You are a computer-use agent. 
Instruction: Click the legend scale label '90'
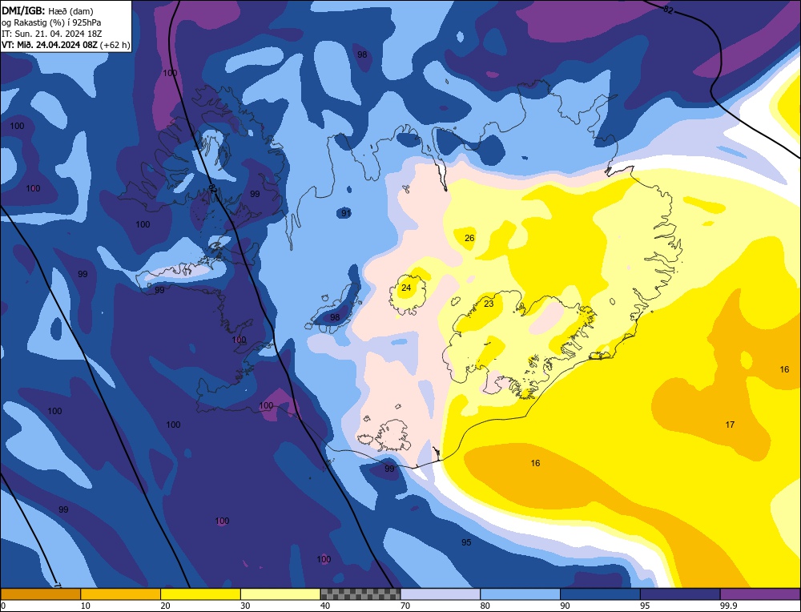(x=565, y=606)
